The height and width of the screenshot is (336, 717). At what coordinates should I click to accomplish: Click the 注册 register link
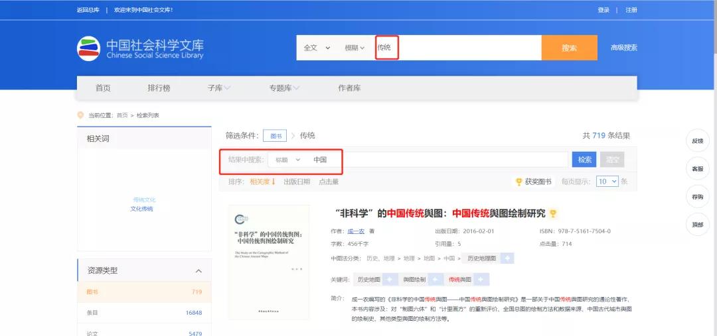point(631,9)
